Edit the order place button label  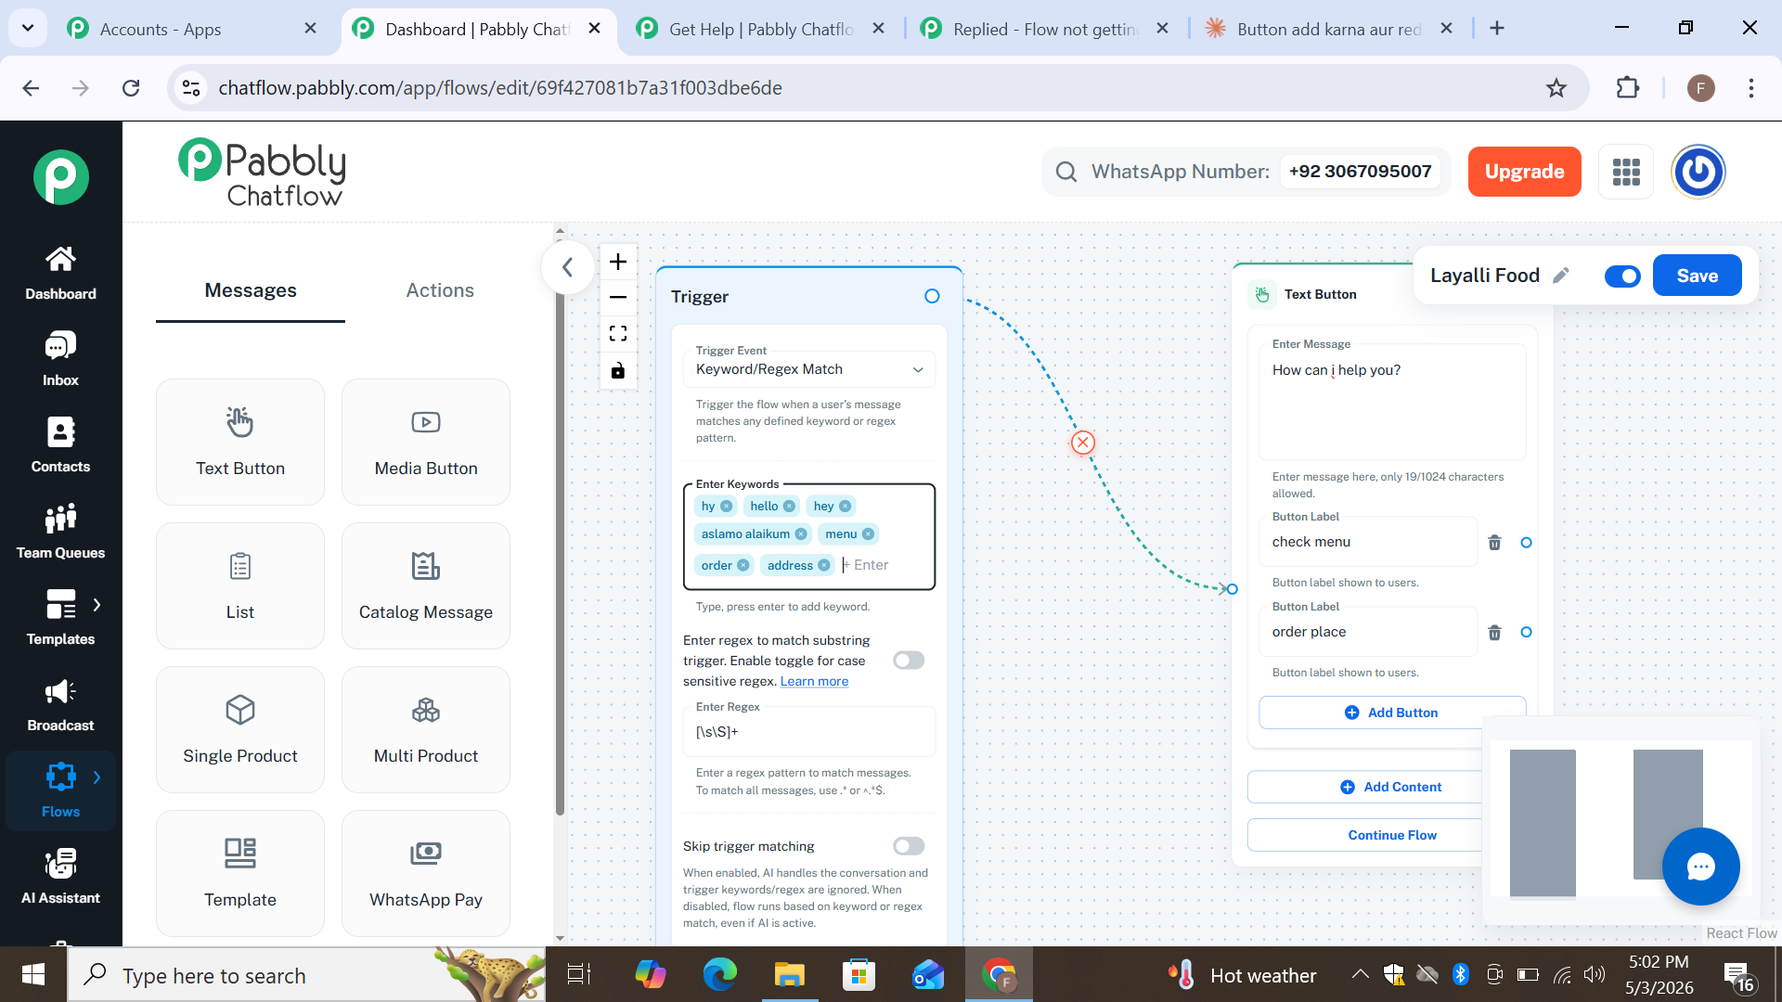pos(1368,633)
